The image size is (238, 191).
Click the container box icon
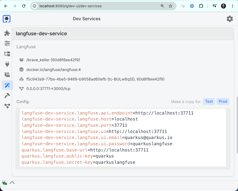[21, 60]
